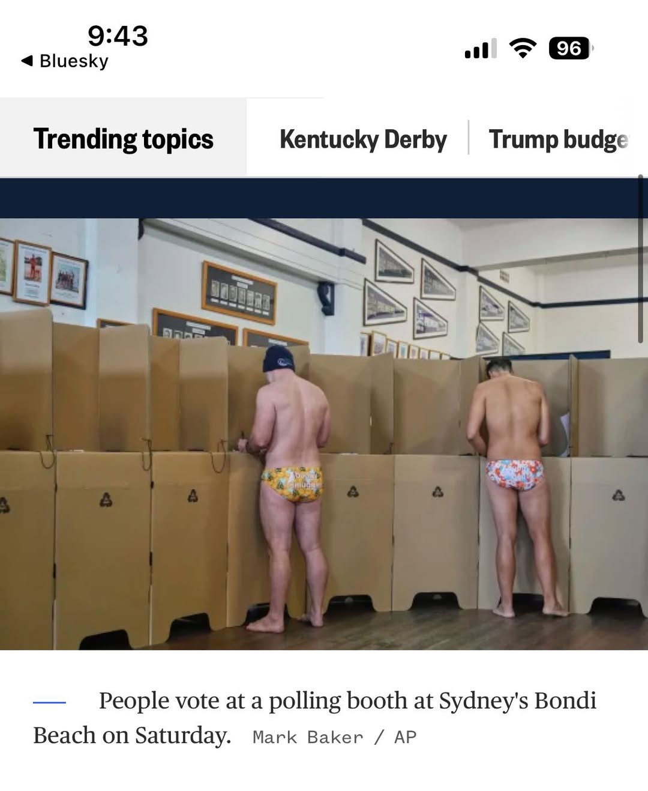Tap the back arrow to Bluesky

coord(26,61)
